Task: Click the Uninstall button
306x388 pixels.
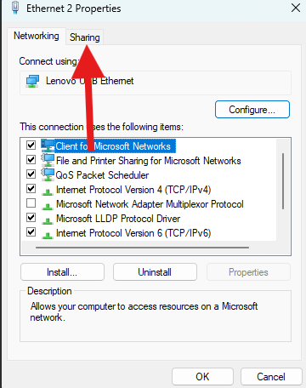Action: pos(155,272)
